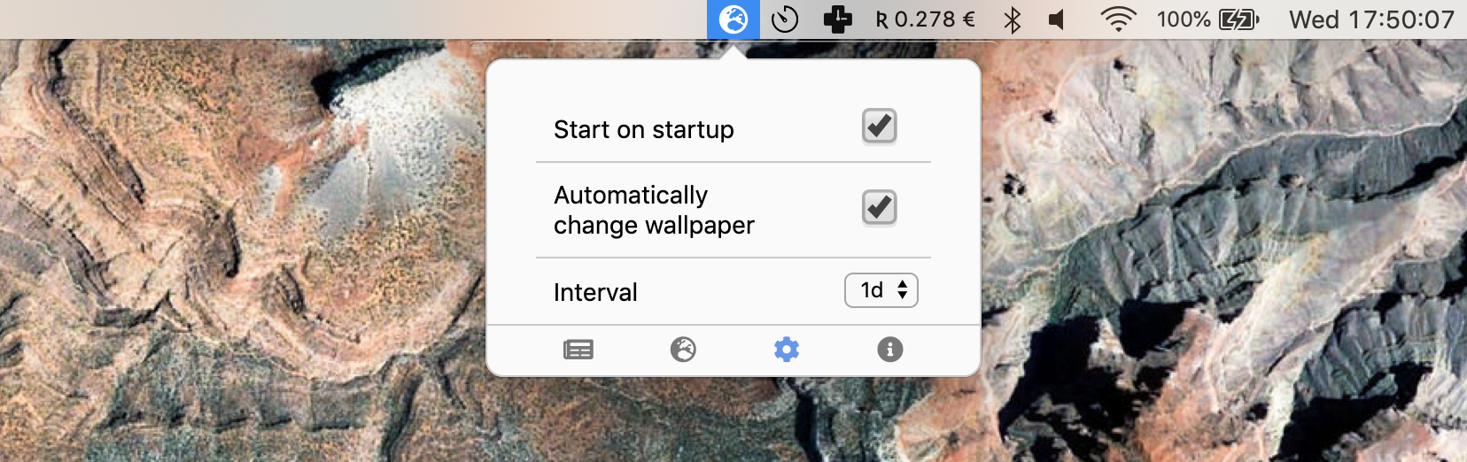The image size is (1467, 462).
Task: Click the black cross-shaped menu bar icon
Action: (837, 19)
